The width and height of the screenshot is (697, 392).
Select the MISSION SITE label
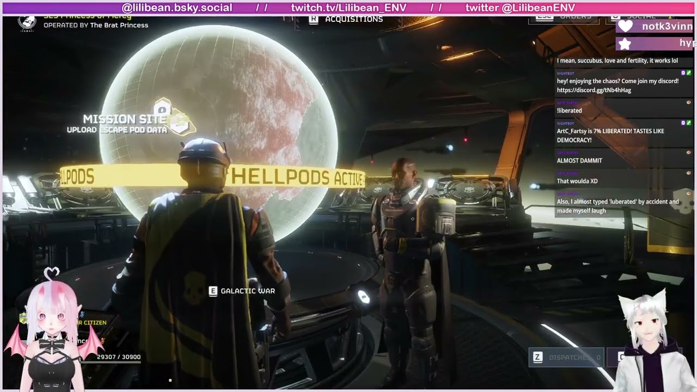[125, 119]
